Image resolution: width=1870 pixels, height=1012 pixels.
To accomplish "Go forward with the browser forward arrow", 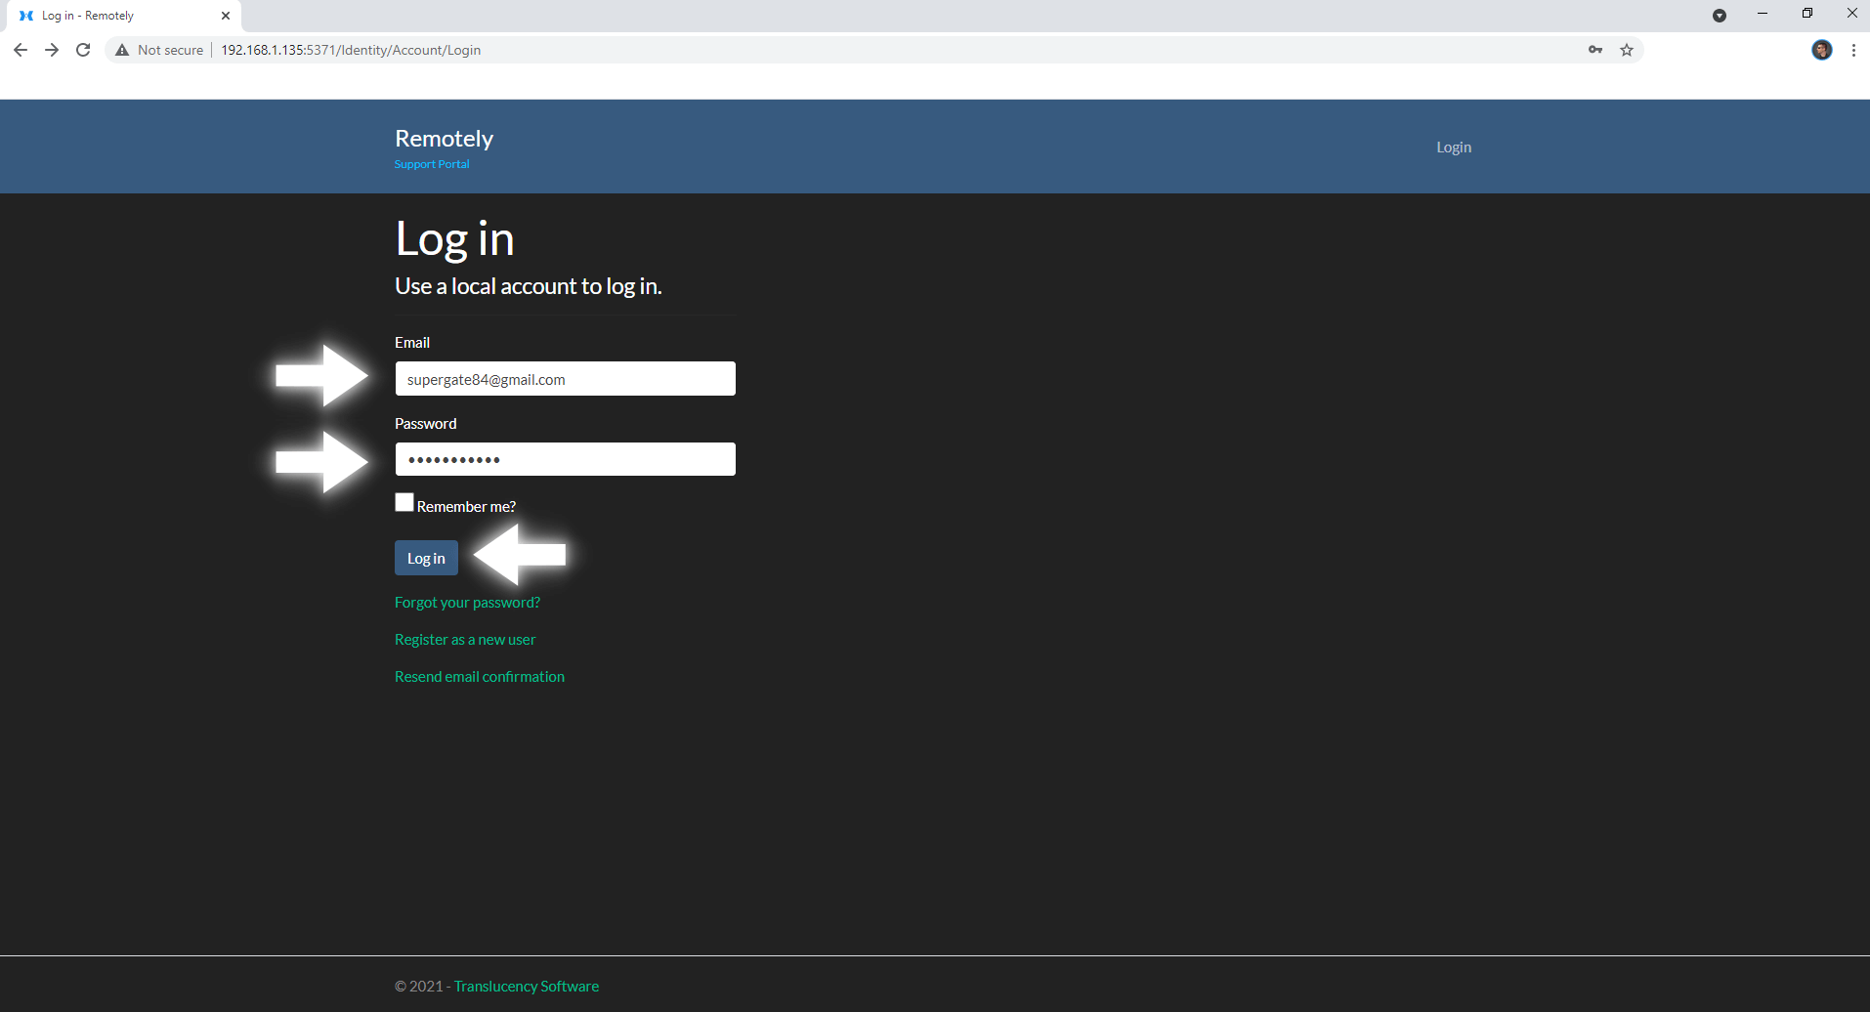I will pos(52,50).
